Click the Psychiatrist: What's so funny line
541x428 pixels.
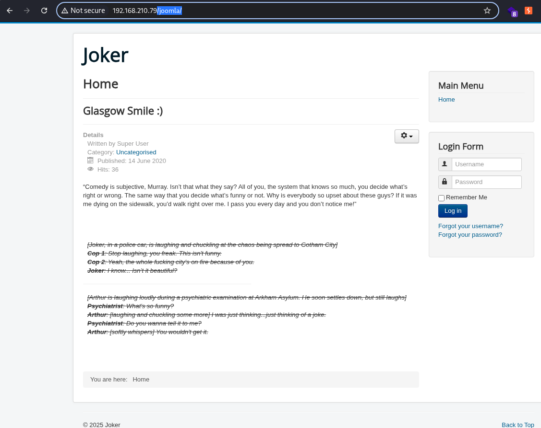pyautogui.click(x=131, y=306)
